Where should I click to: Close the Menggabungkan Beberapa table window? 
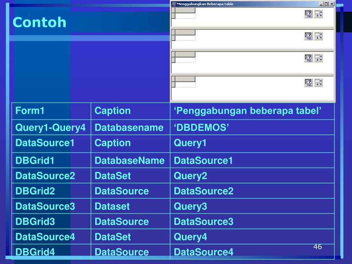[332, 4]
